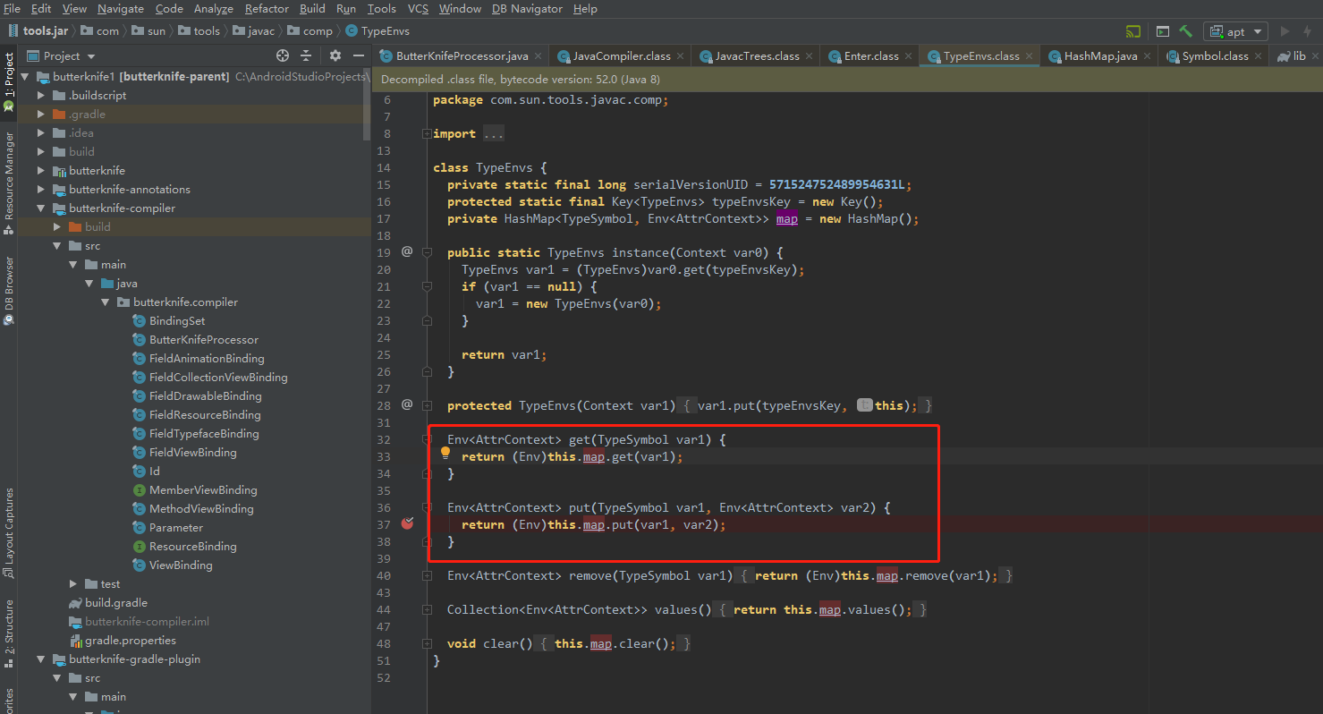Expand the .buildscript folder

pos(41,95)
